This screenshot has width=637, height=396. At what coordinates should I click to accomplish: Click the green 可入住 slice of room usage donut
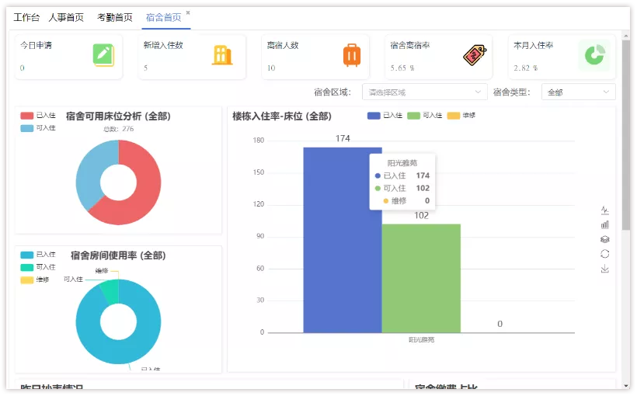(110, 291)
